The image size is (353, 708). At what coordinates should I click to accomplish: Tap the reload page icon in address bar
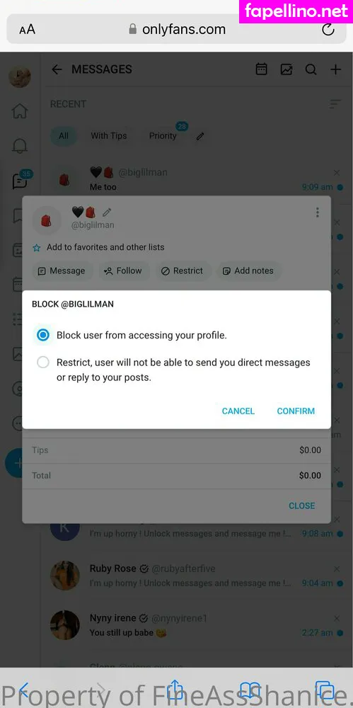328,30
